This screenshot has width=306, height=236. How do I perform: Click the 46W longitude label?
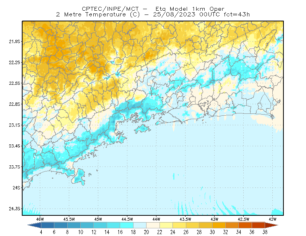pos(40,219)
